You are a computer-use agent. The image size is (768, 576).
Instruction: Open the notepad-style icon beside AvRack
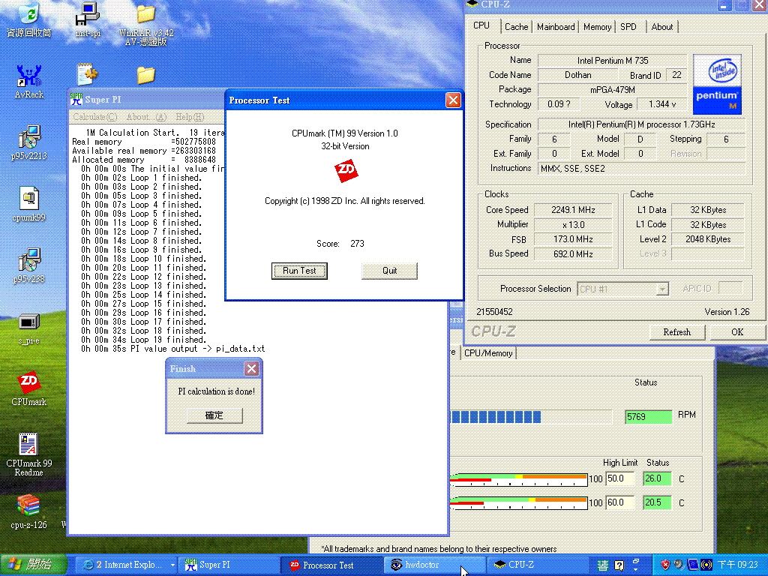click(88, 74)
